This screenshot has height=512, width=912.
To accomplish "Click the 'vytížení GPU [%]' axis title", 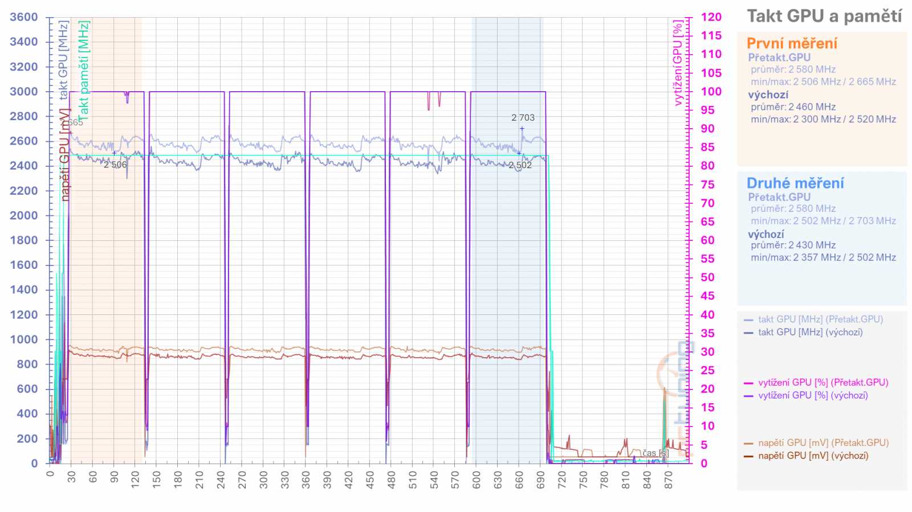I will click(677, 63).
